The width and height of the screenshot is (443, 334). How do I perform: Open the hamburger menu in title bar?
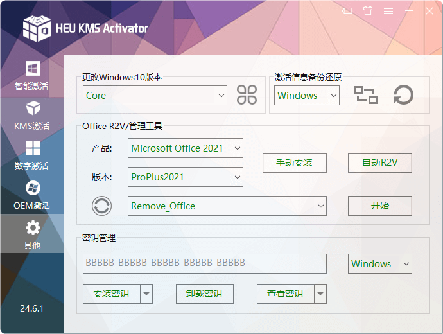pyautogui.click(x=388, y=11)
